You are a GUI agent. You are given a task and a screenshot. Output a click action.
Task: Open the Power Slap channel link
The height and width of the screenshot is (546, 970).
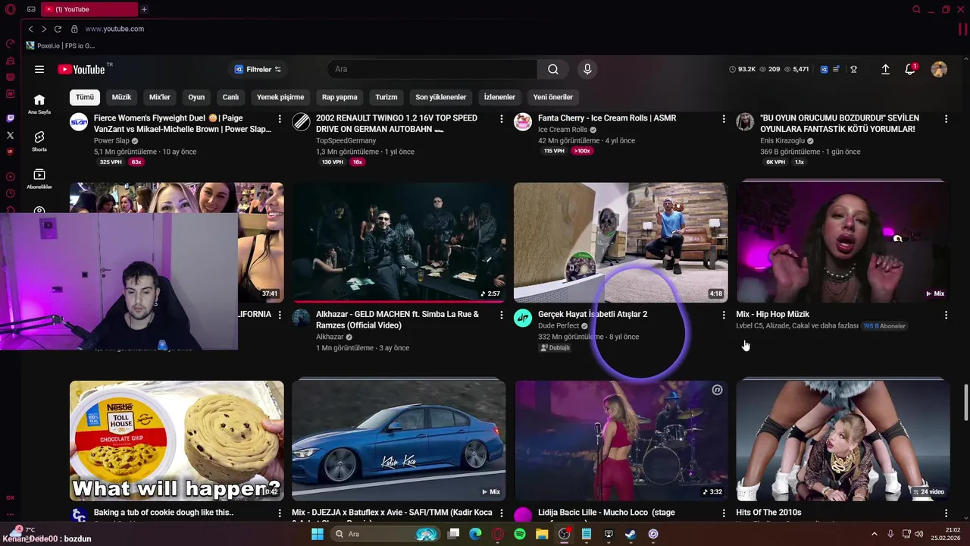point(111,141)
